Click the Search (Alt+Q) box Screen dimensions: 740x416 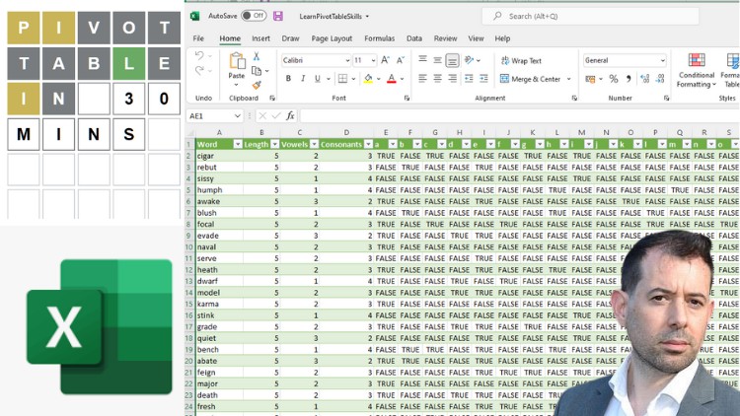point(590,16)
